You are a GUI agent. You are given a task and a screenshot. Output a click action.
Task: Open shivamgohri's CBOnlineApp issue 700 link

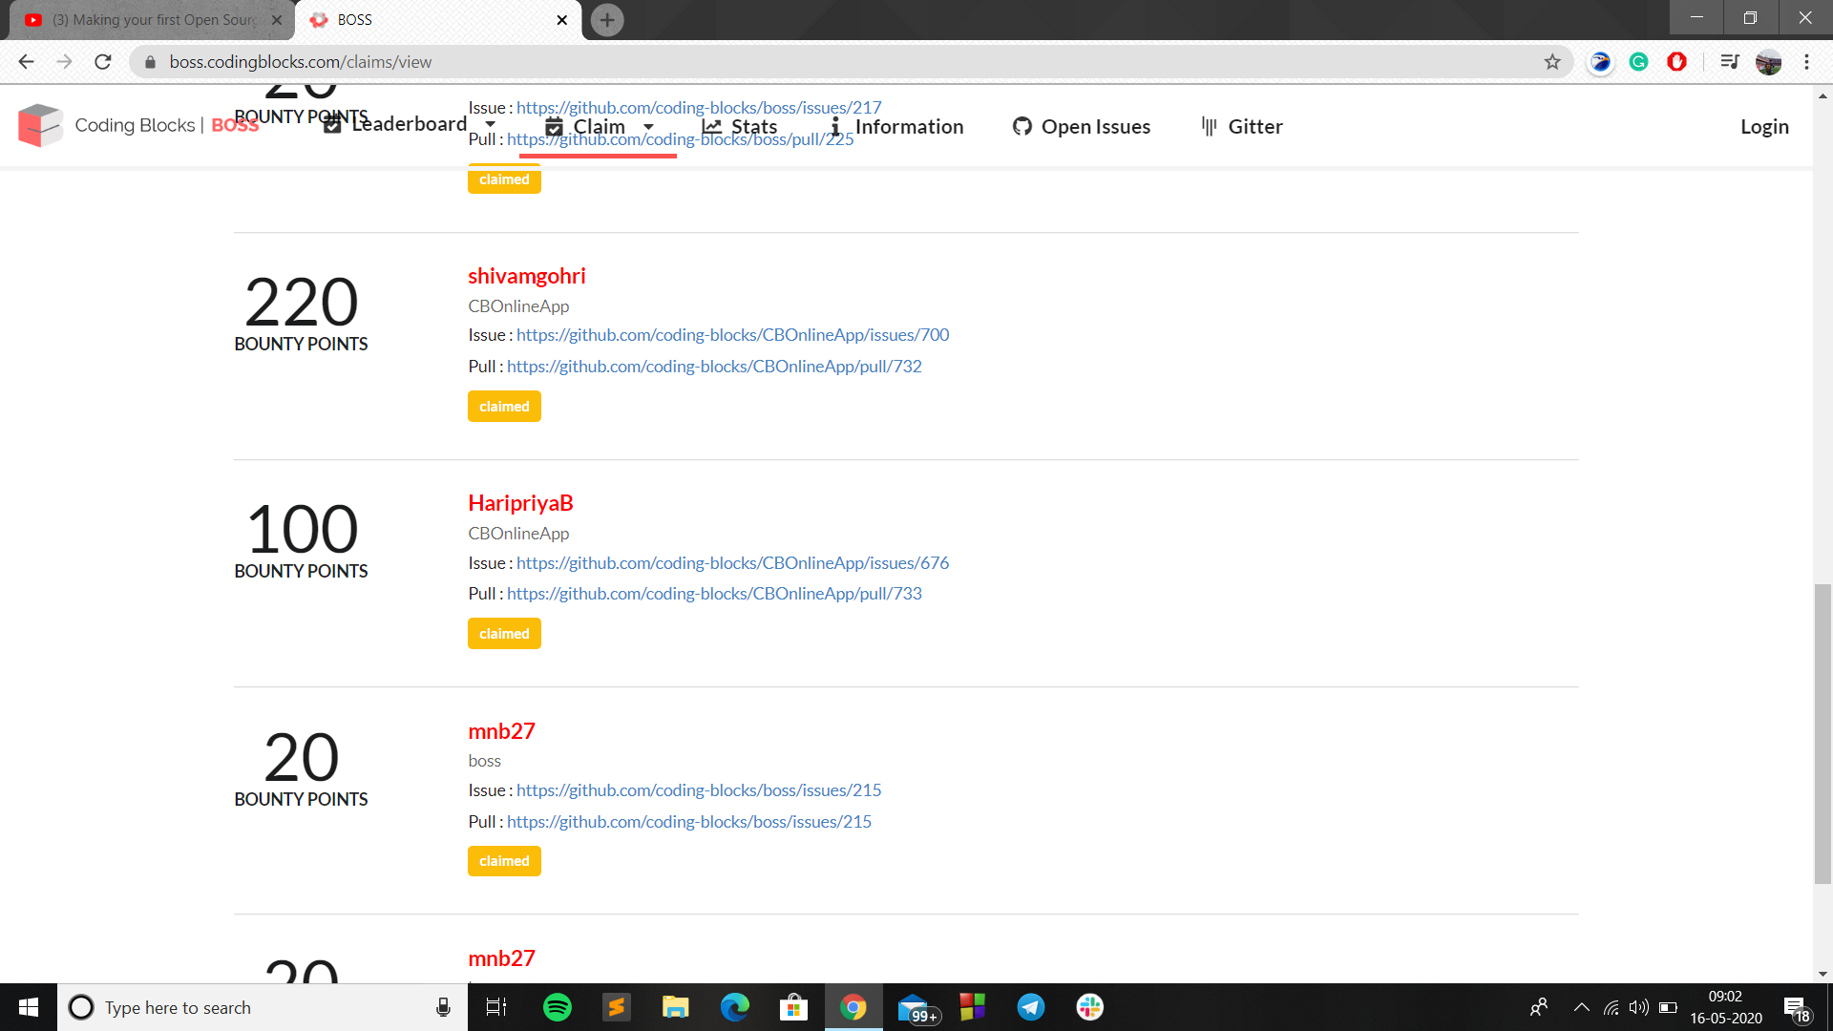732,335
